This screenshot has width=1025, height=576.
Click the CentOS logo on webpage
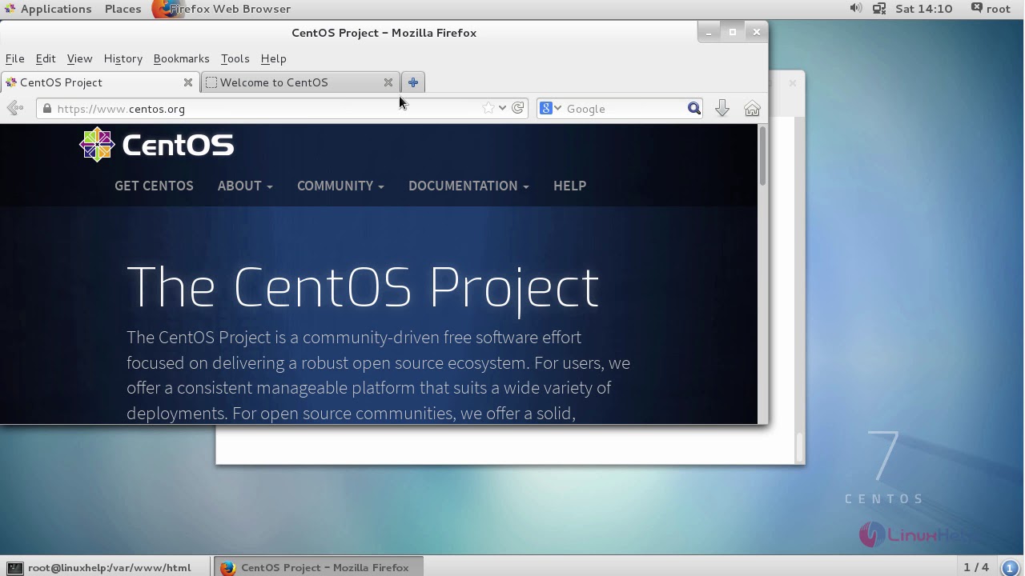pyautogui.click(x=157, y=145)
